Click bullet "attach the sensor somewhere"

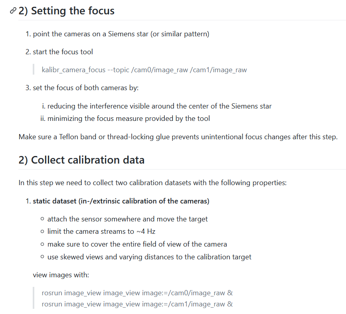(x=127, y=219)
